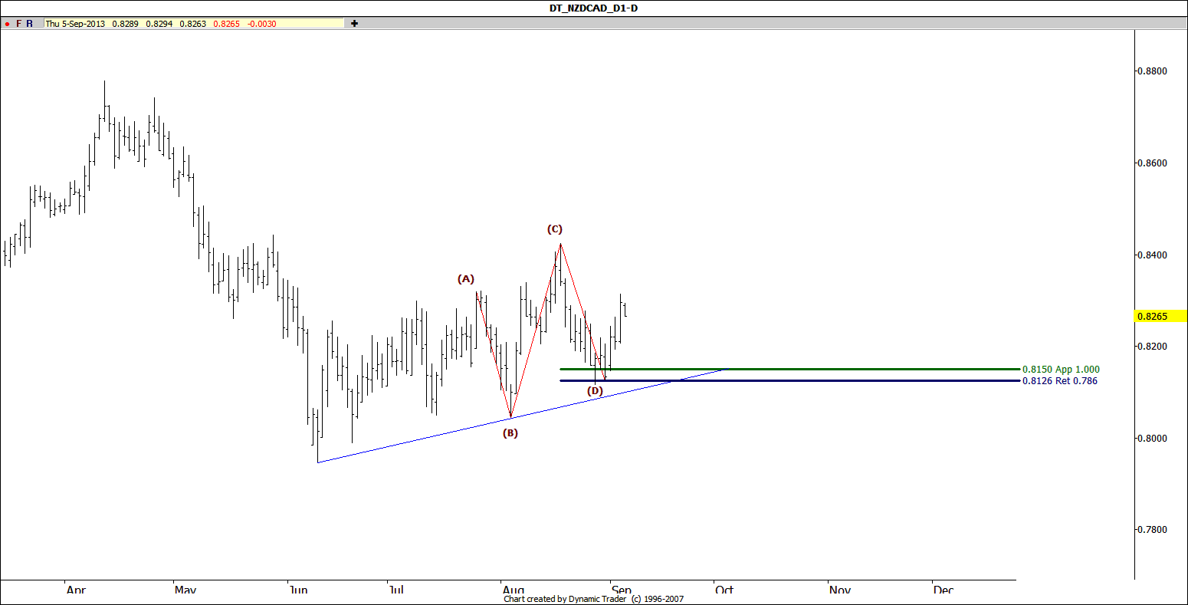Click the May label on time axis
This screenshot has width=1188, height=605.
(185, 590)
